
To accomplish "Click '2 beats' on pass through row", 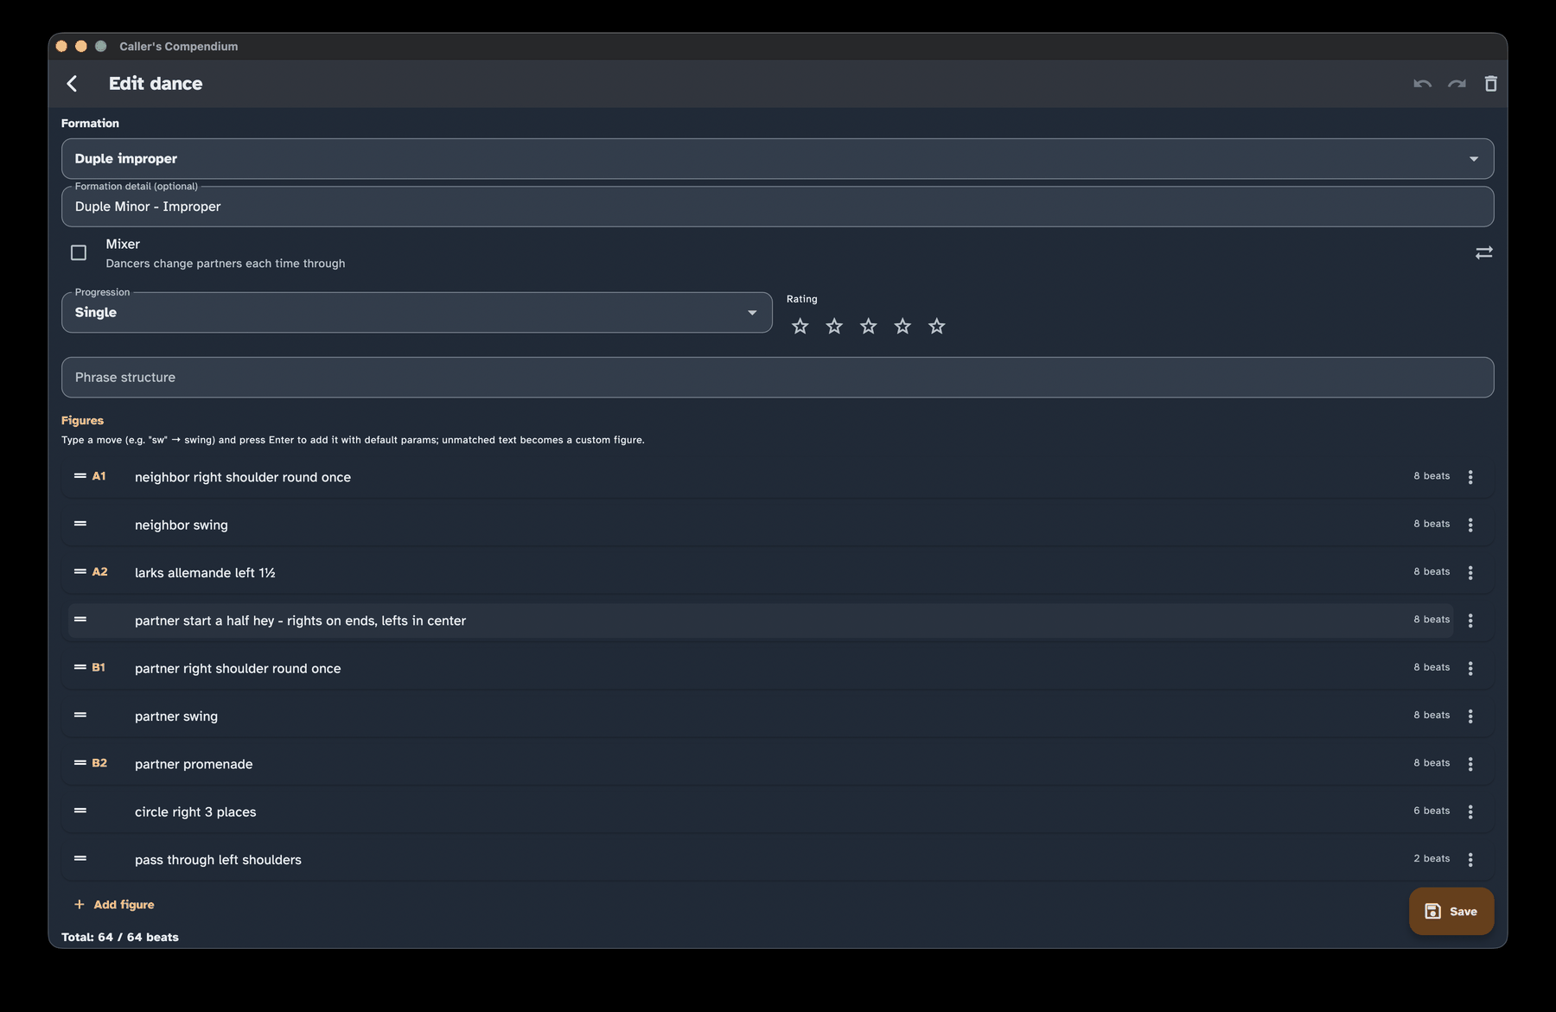I will (1432, 858).
